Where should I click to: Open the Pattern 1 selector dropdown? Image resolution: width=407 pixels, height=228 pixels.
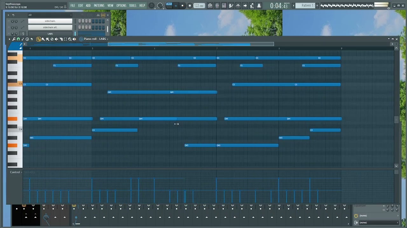tap(307, 6)
